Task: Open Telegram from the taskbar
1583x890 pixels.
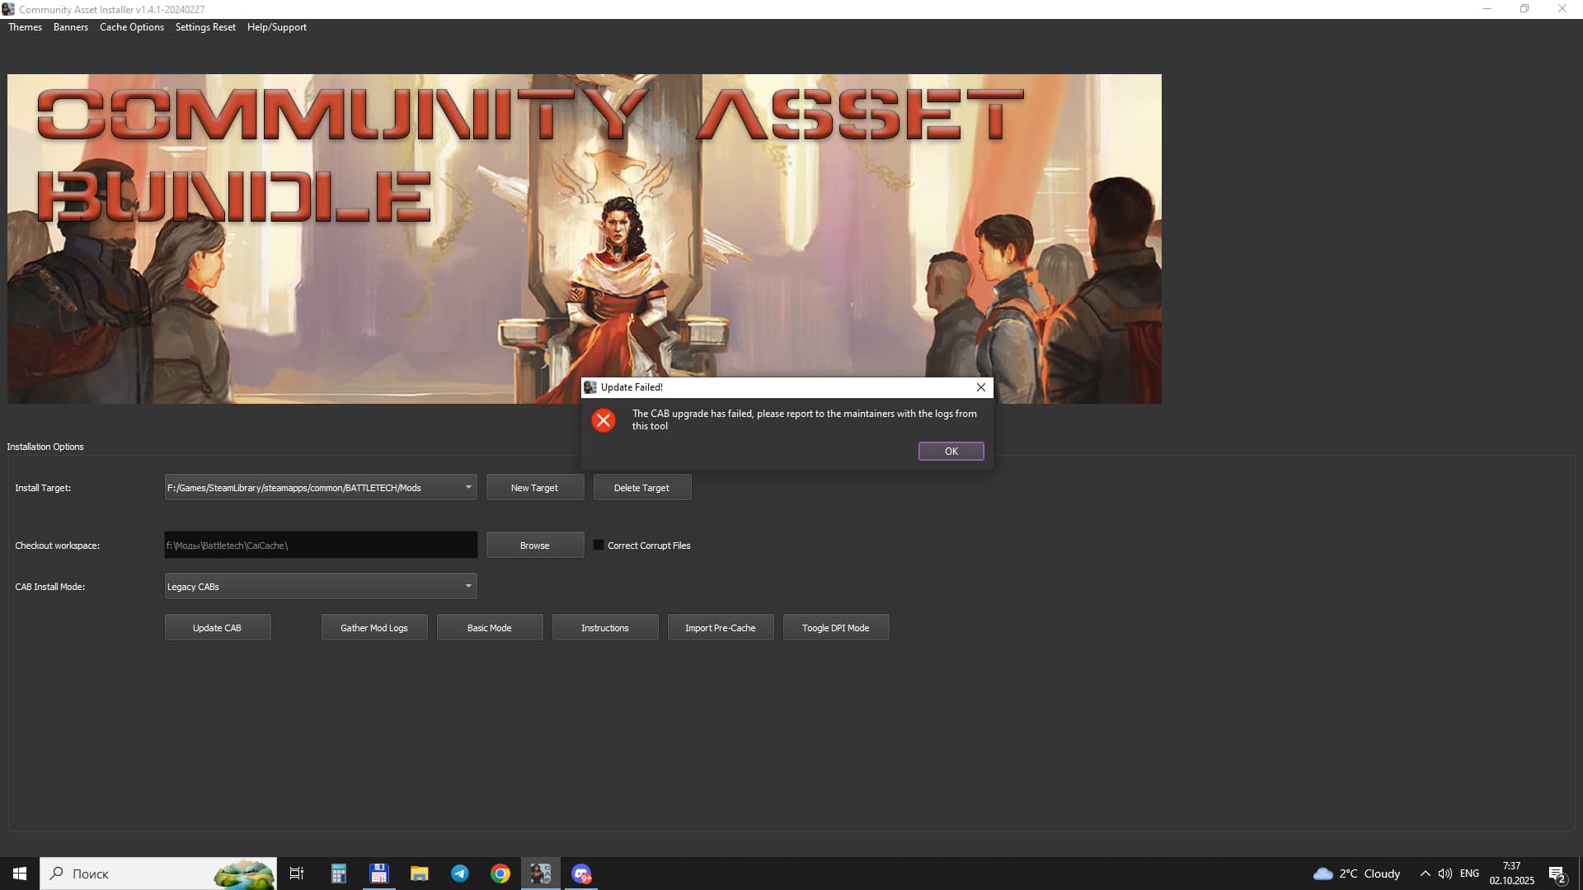Action: 460,874
